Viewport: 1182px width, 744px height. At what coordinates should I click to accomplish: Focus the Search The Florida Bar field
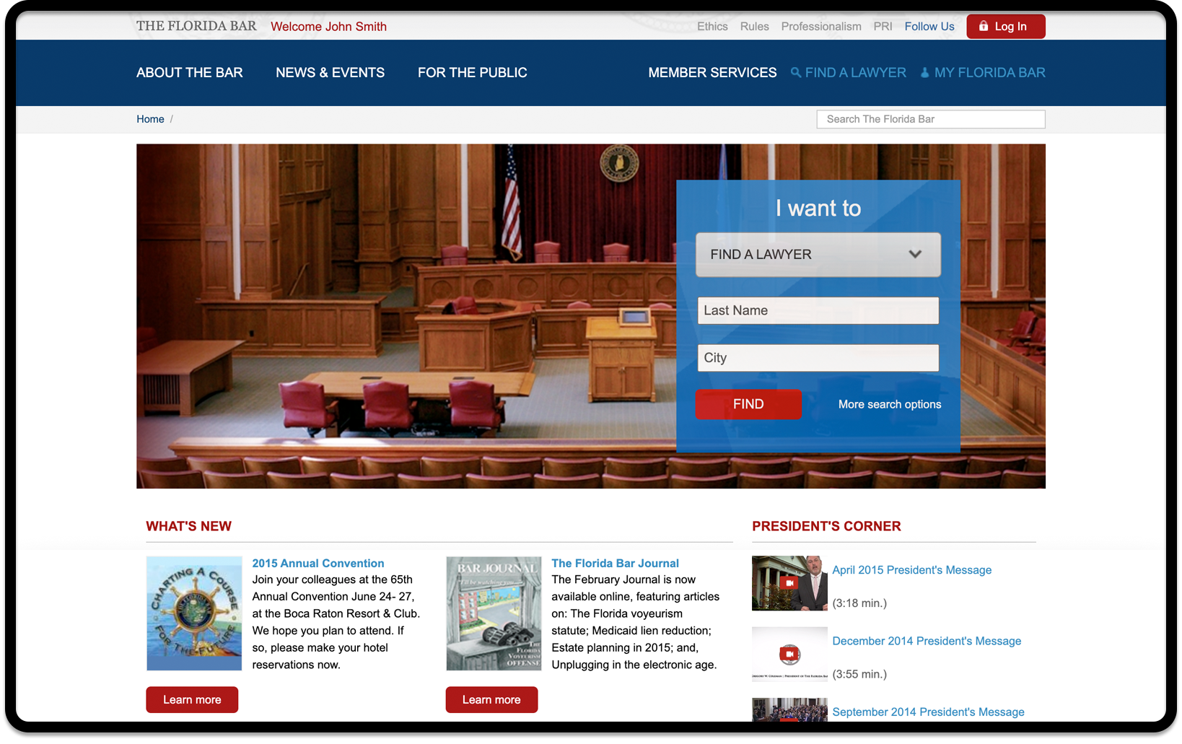931,119
